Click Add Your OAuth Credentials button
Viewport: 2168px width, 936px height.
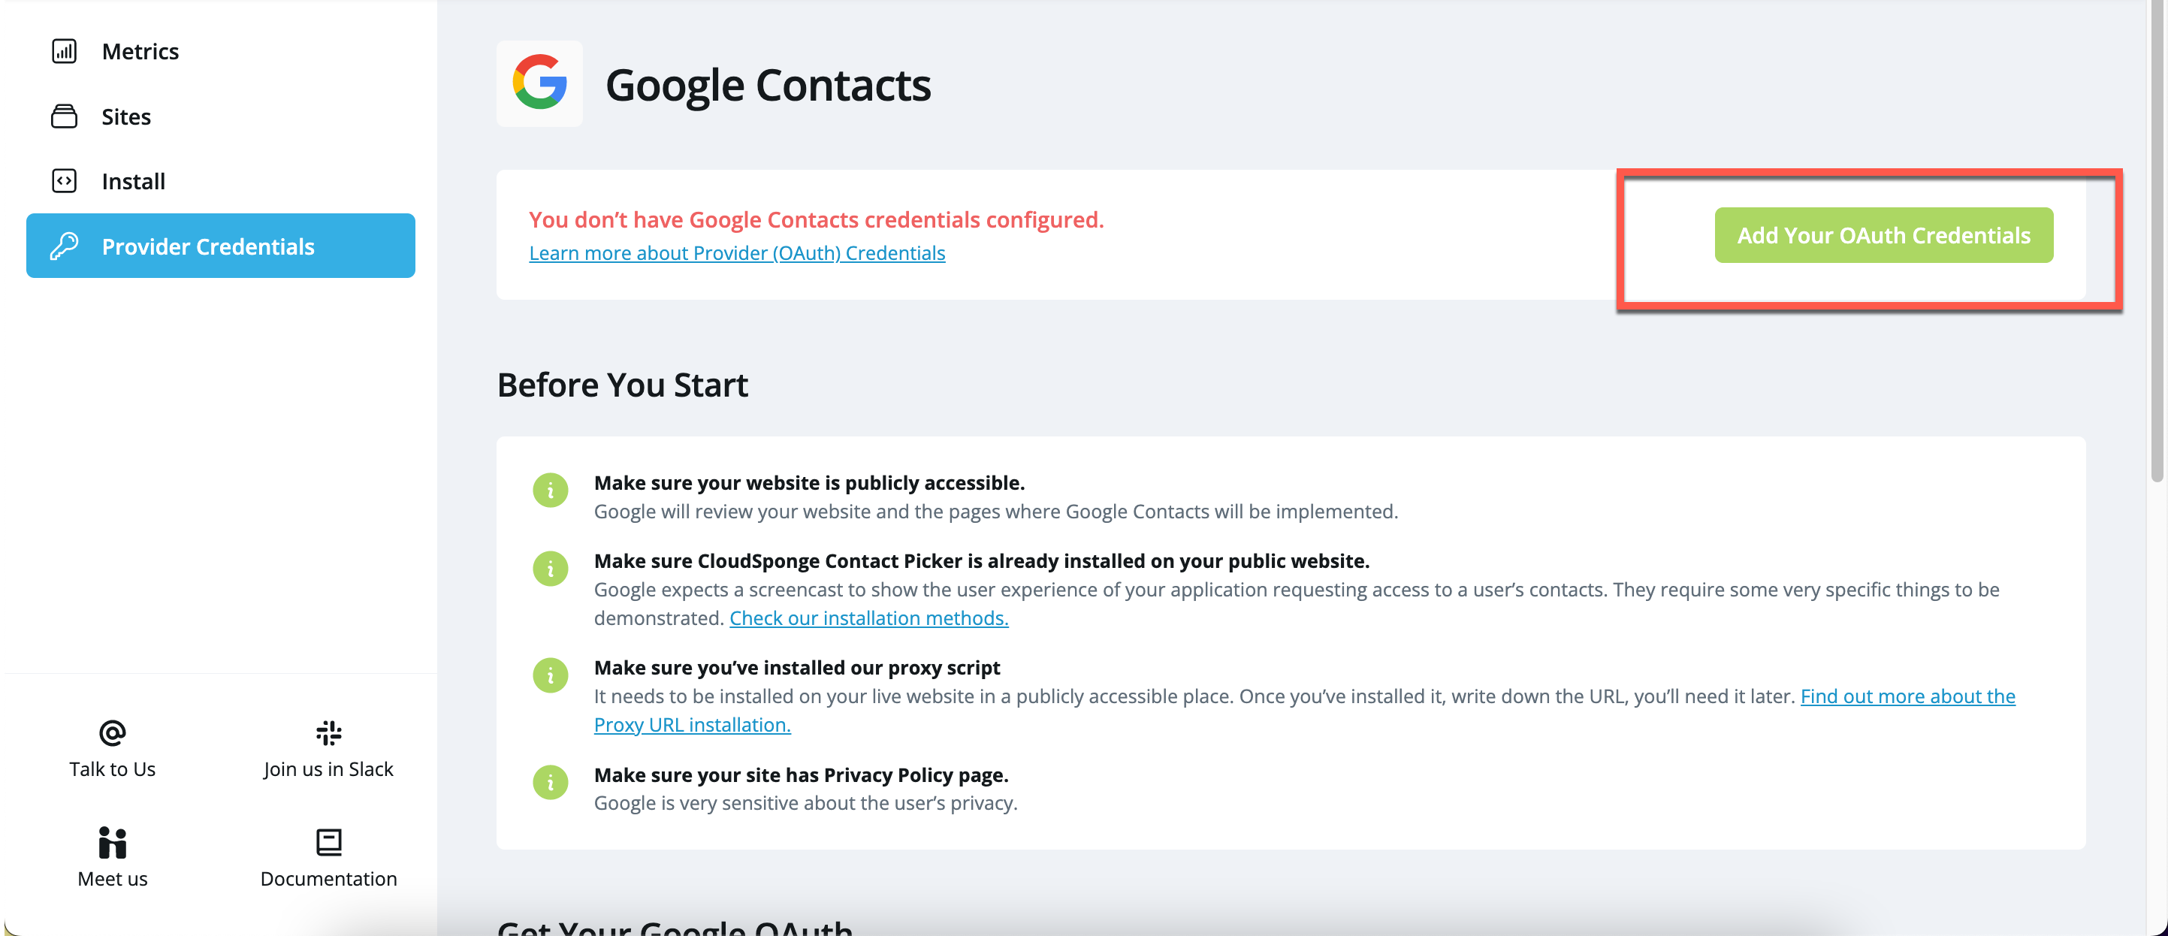click(1883, 235)
